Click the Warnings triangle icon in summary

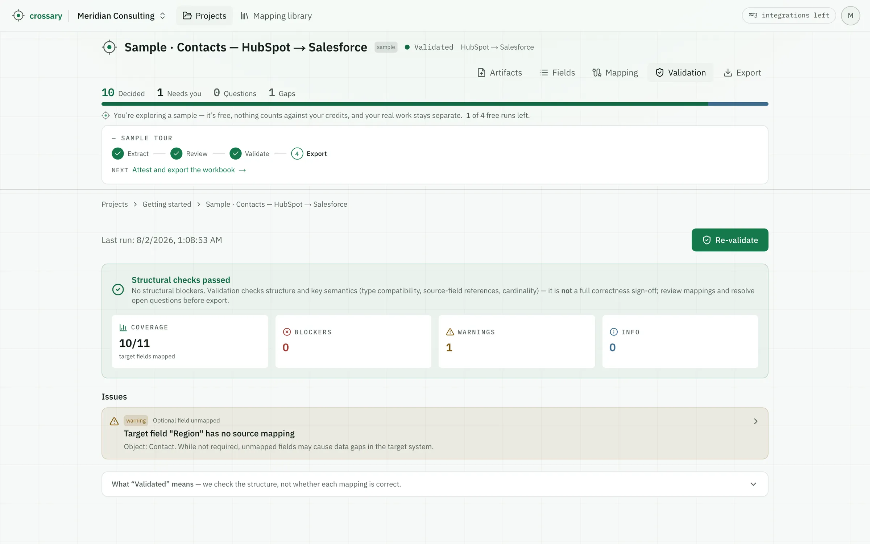450,332
